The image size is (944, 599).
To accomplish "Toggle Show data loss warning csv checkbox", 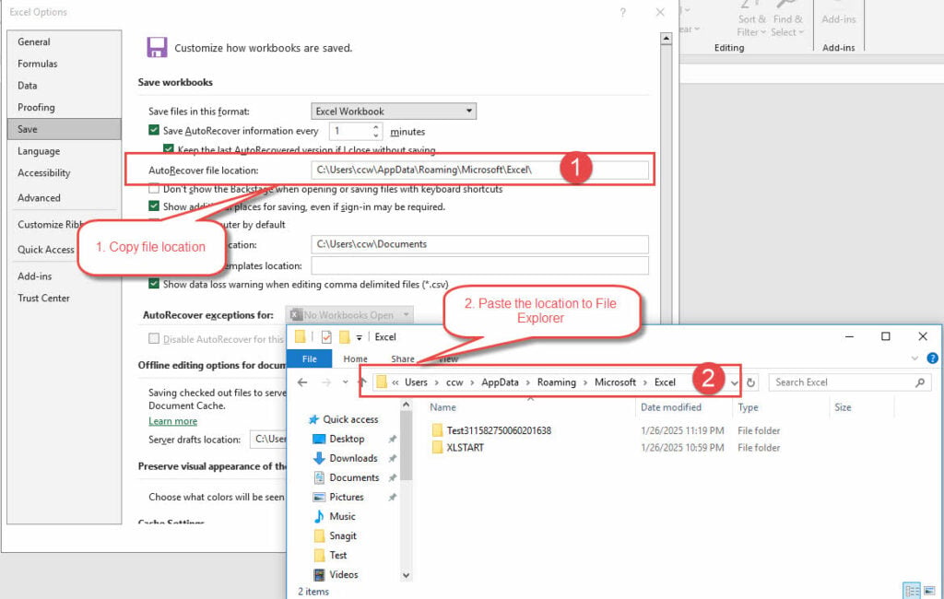I will click(x=154, y=284).
